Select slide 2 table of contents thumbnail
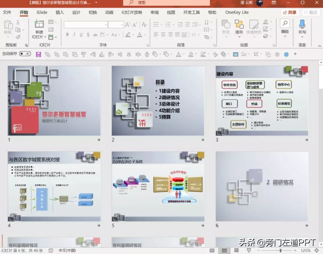Image resolution: width=323 pixels, height=254 pixels. coord(158,101)
